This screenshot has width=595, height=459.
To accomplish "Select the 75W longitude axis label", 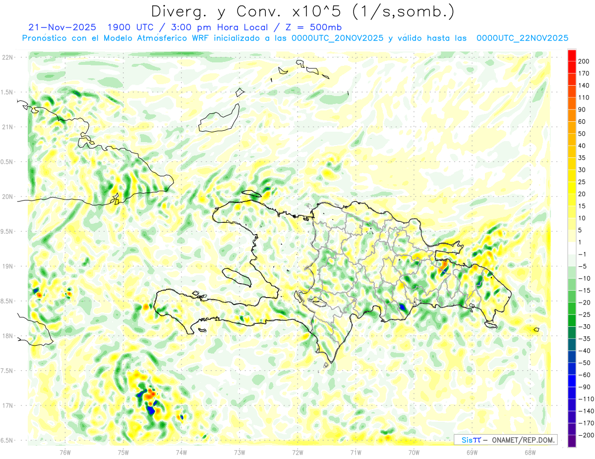I will pos(123,452).
